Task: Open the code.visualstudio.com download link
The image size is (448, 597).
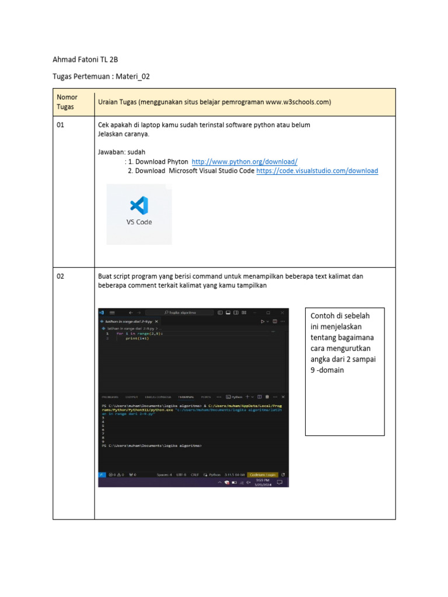Action: pyautogui.click(x=317, y=171)
